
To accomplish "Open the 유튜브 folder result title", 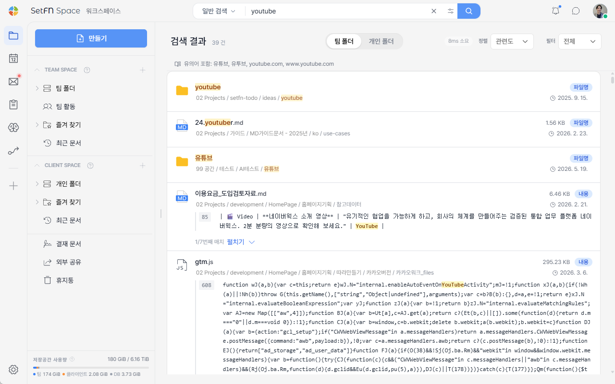I will [204, 158].
